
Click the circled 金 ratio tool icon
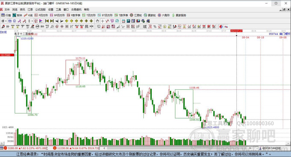click(x=165, y=26)
